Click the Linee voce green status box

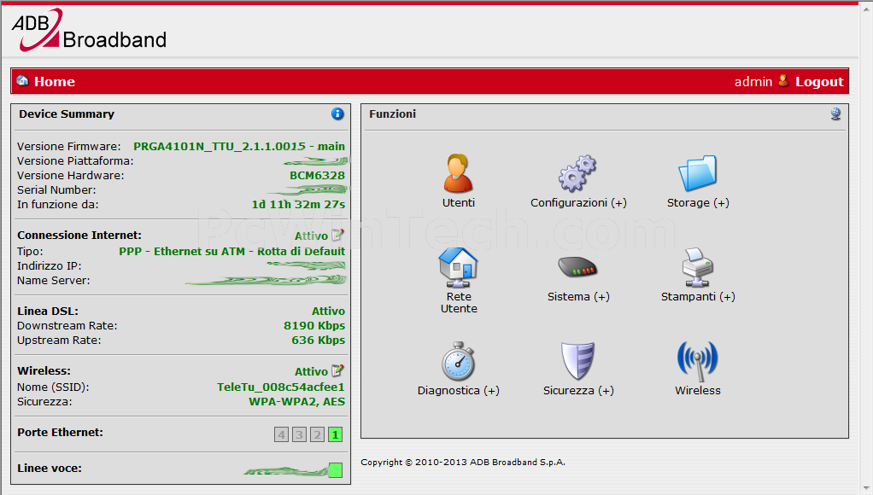coord(335,470)
